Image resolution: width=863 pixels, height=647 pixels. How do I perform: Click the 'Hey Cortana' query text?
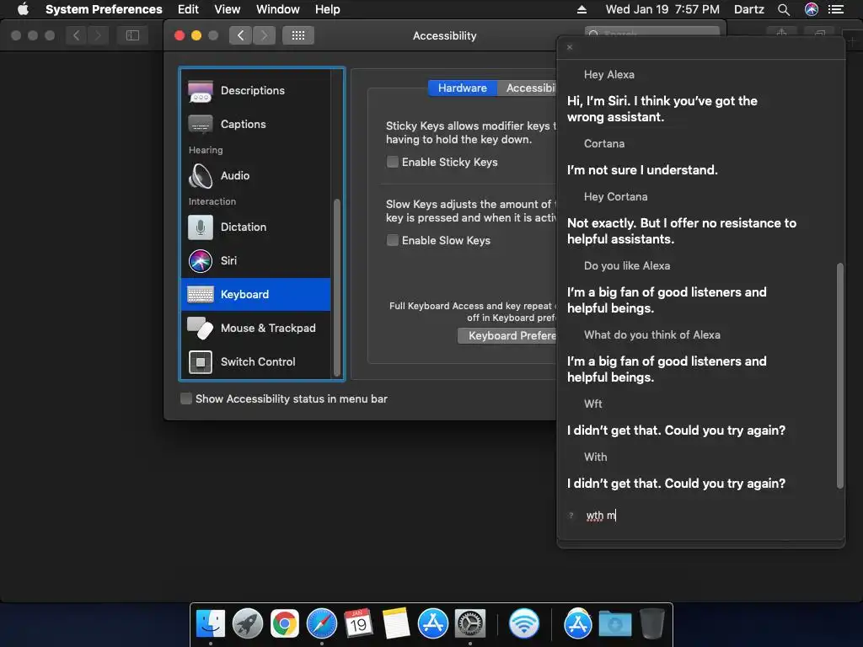click(x=615, y=196)
